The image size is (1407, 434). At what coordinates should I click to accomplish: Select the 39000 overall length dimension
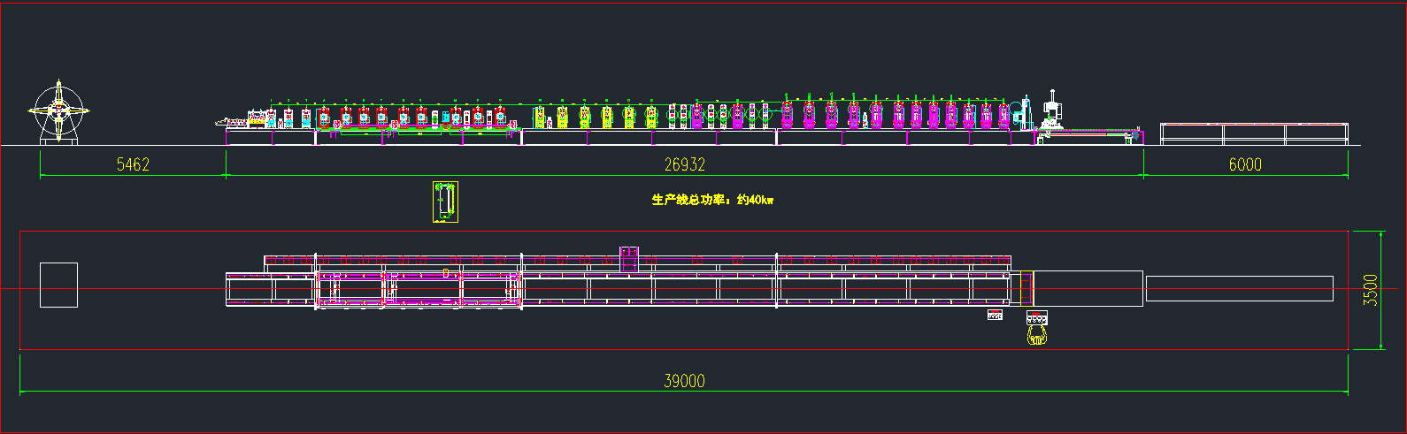pos(685,381)
